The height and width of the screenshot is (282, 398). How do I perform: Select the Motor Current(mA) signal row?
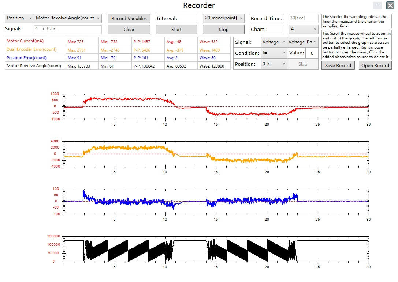[x=35, y=41]
